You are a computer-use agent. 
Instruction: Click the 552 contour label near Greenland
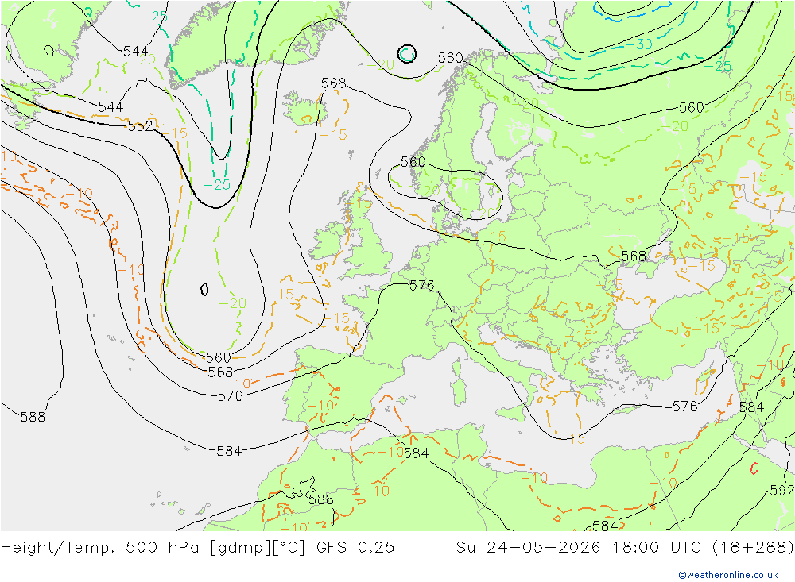coord(140,125)
